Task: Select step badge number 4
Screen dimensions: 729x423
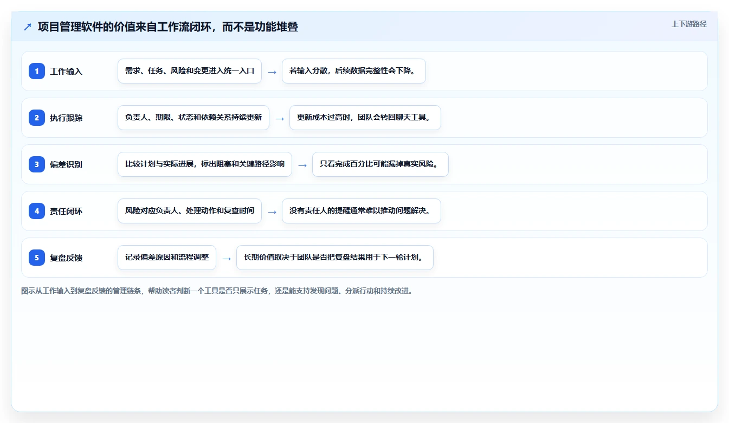Action: (37, 211)
